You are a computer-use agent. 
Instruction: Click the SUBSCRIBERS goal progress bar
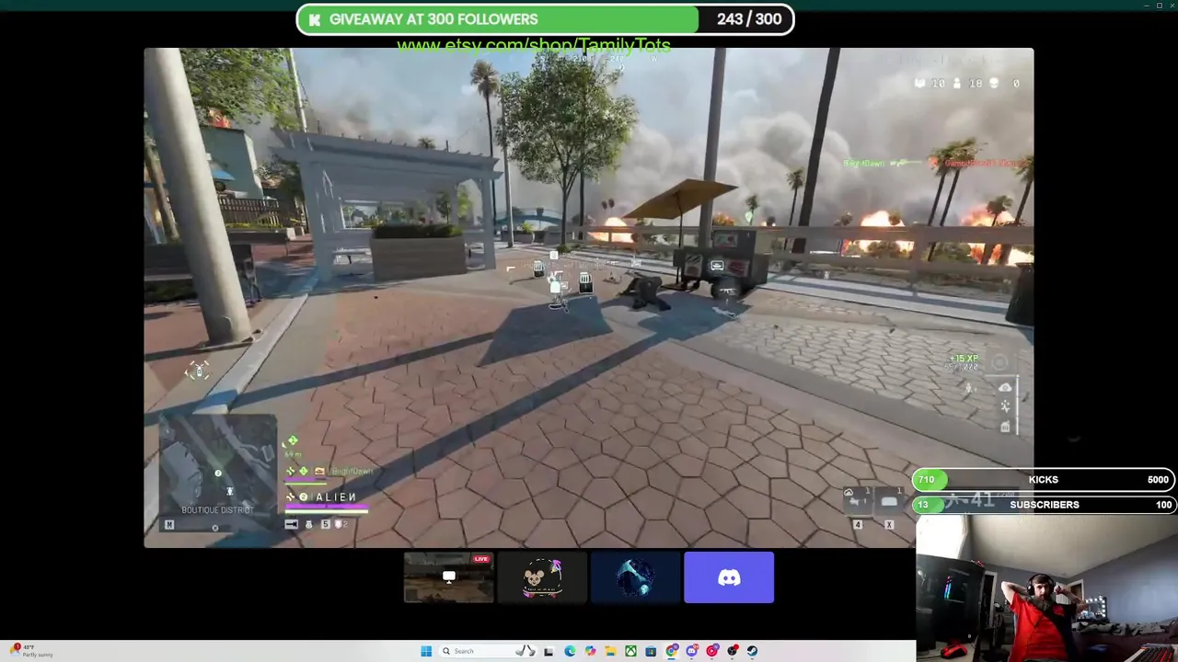coord(1044,505)
